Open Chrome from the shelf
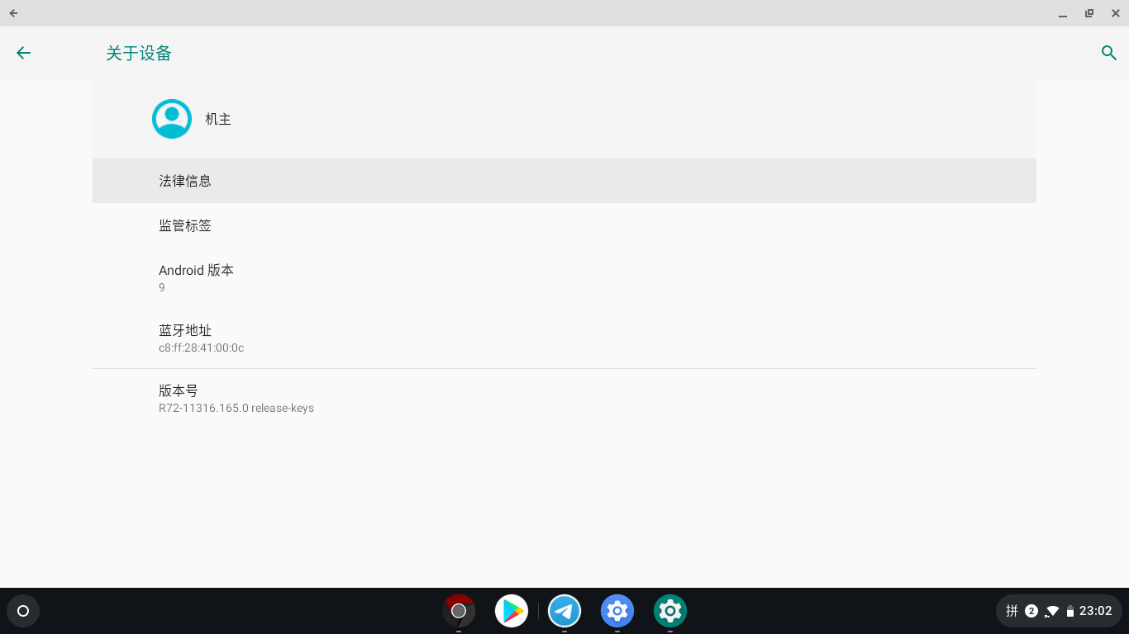This screenshot has height=634, width=1129. point(459,611)
